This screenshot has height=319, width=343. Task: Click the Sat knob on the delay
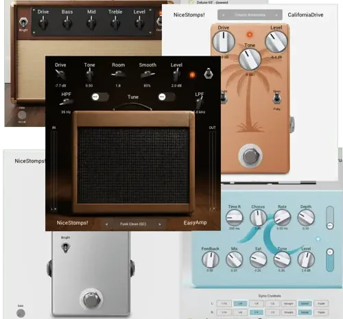click(258, 260)
